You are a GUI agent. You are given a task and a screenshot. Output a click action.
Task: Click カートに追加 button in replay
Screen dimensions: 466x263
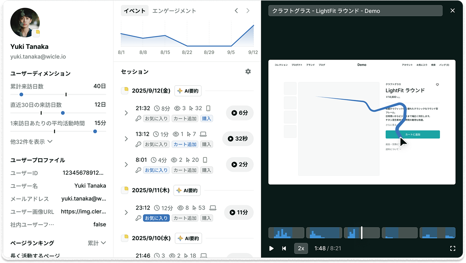point(412,135)
